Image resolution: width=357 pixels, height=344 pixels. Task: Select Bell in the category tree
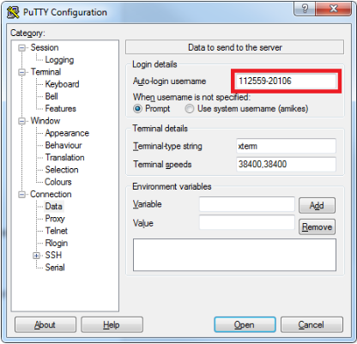coord(51,96)
